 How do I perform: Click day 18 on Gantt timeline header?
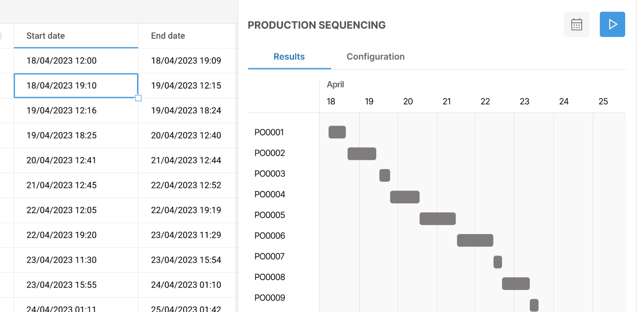coord(331,102)
